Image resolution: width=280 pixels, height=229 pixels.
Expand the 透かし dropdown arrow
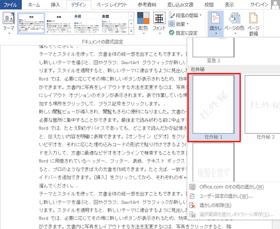tap(216, 34)
